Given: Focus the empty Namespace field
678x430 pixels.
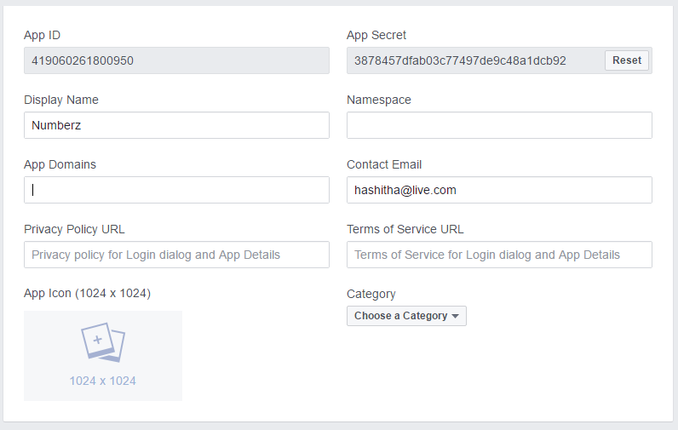Looking at the screenshot, I should click(x=499, y=125).
